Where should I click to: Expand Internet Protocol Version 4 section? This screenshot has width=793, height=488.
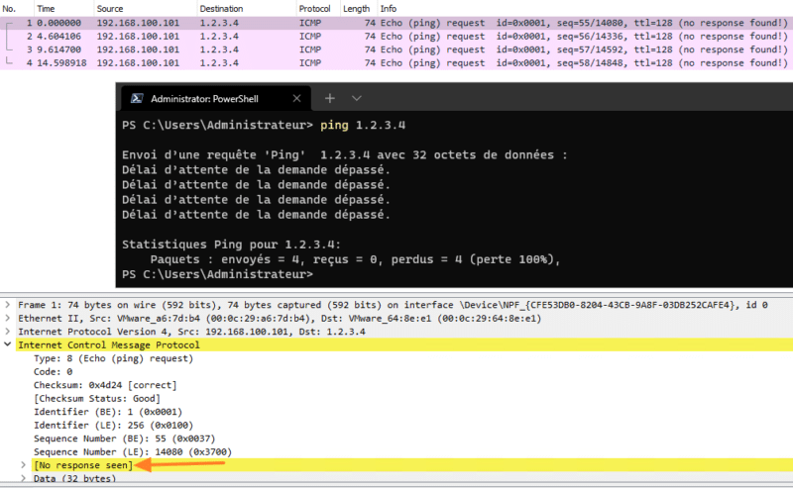[x=9, y=332]
